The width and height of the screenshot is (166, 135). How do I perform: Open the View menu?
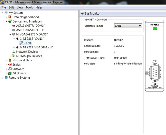pyautogui.click(x=20, y=7)
